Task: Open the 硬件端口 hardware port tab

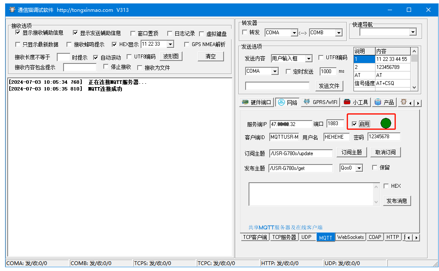Action: [x=257, y=102]
